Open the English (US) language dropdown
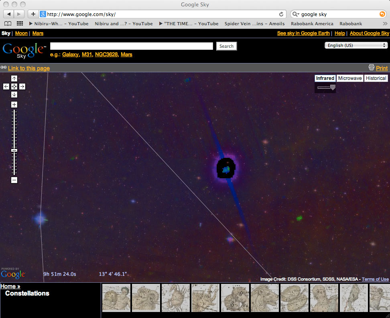Screen dimensions: 390x318 pyautogui.click(x=356, y=45)
